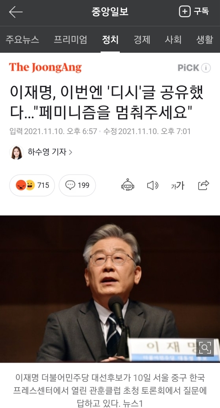The height and width of the screenshot is (408, 220).
Task: Open the robot AI summary icon
Action: click(x=128, y=185)
